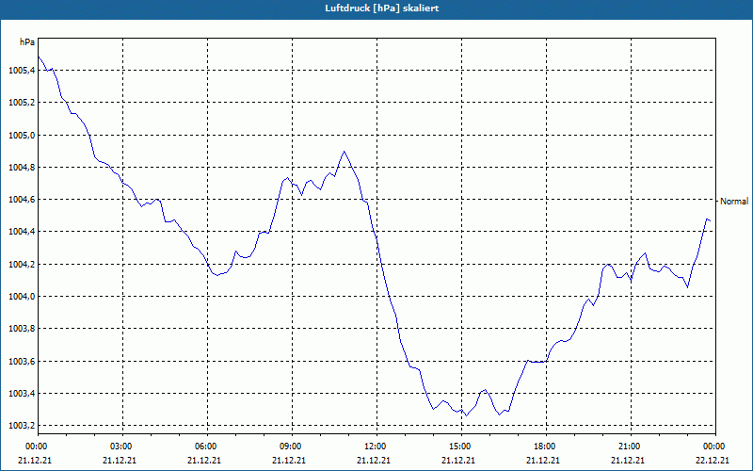
Task: Click the 09:00 time label
Action: pos(292,447)
